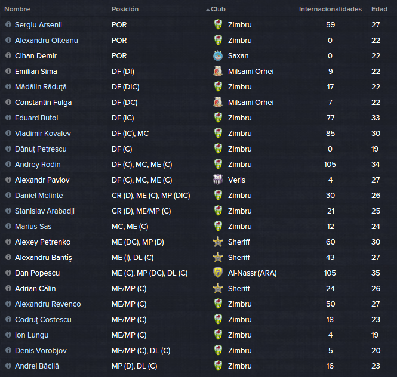Image resolution: width=397 pixels, height=377 pixels.
Task: Click Zimbru badge in Andrey Rodin row
Action: (x=218, y=165)
